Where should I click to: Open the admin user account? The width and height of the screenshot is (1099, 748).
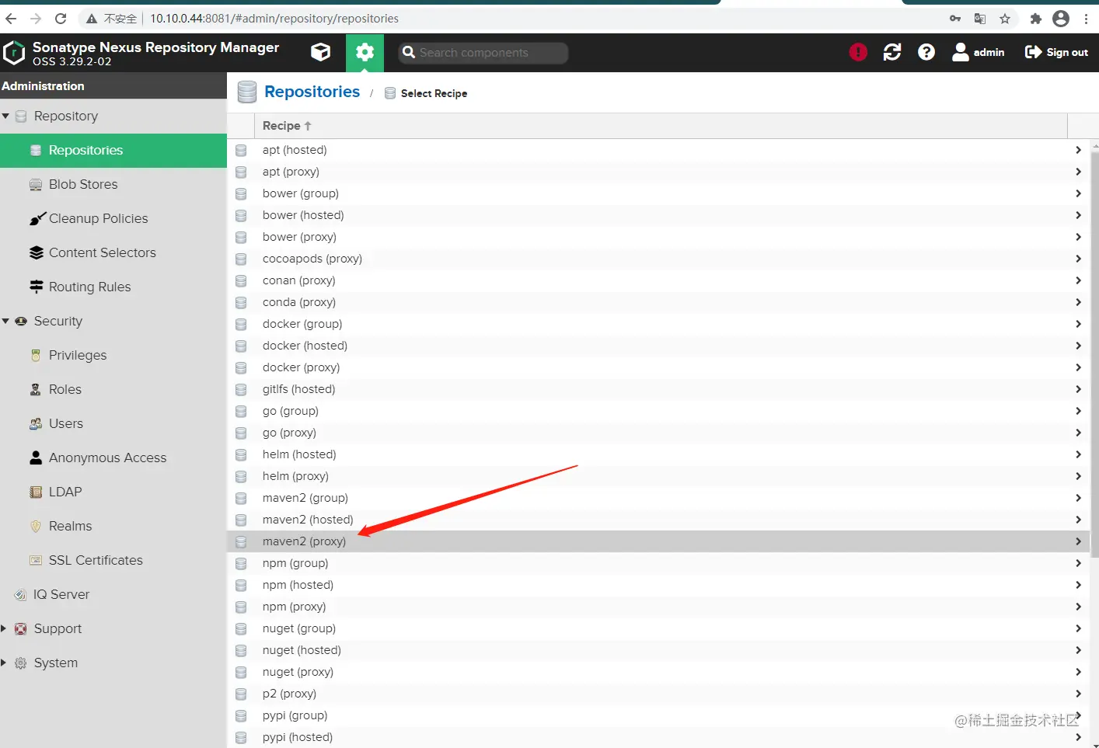click(979, 52)
